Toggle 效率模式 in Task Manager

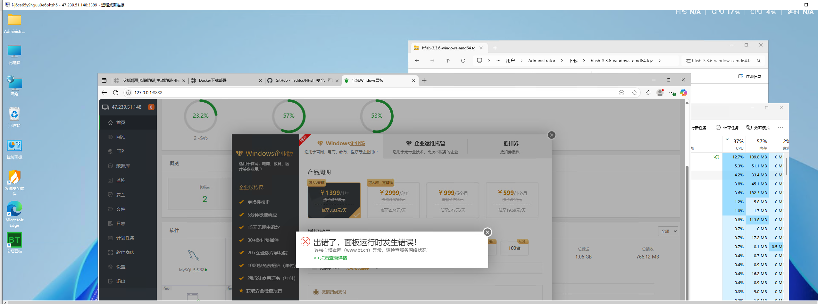point(758,128)
